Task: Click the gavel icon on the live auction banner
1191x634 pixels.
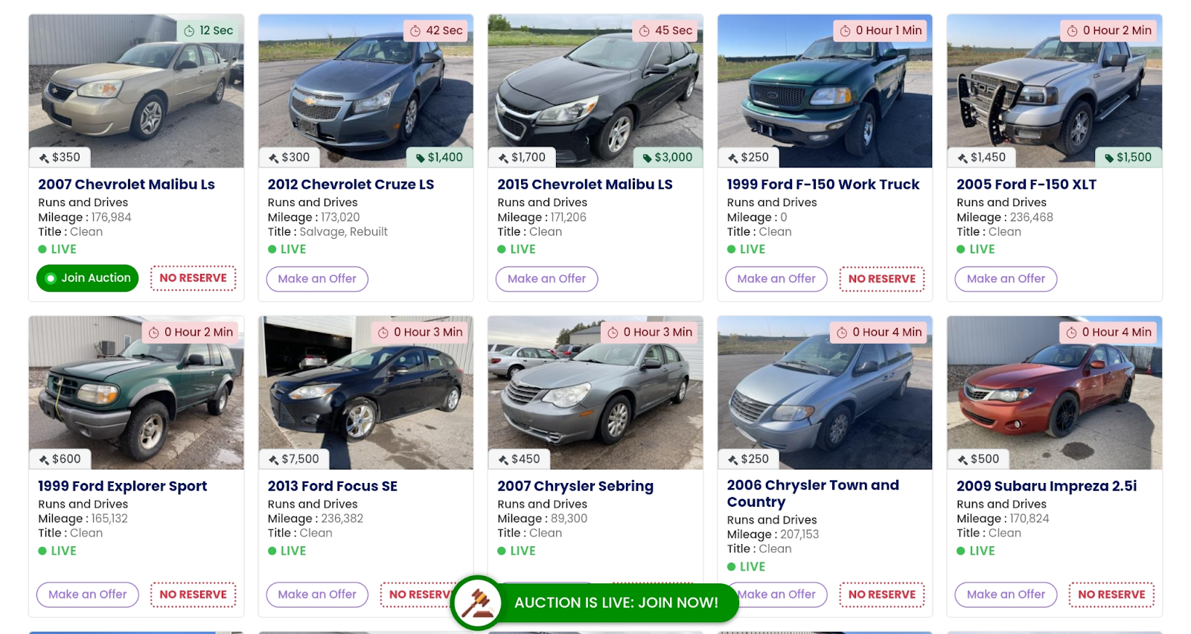Action: [x=477, y=603]
